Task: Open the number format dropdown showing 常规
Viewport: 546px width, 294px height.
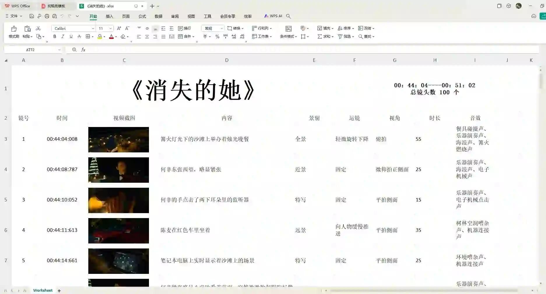Action: [221, 28]
